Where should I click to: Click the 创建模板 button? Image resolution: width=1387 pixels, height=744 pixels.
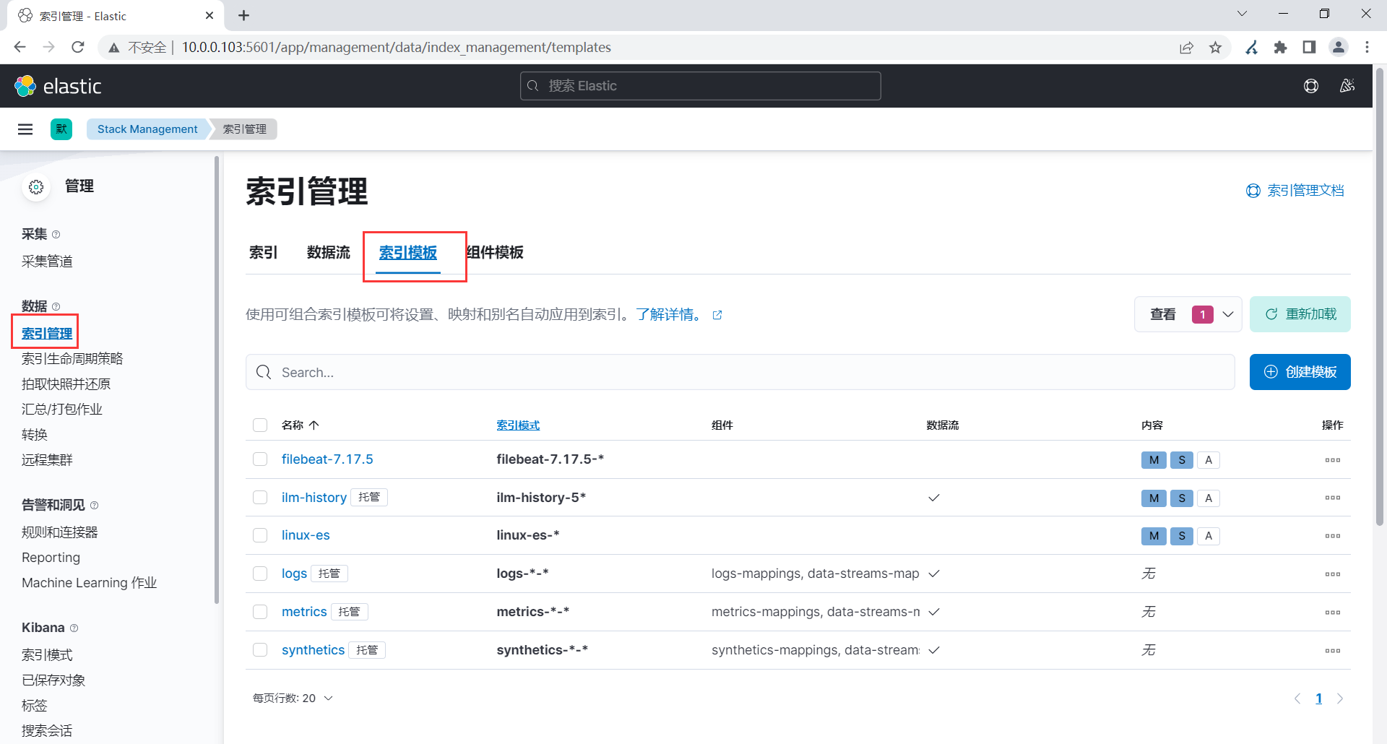click(x=1300, y=372)
